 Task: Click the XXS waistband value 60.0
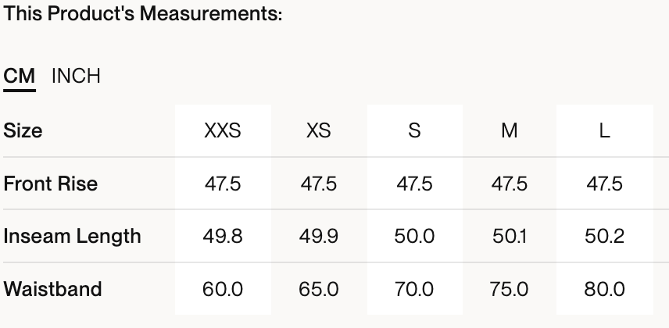coord(223,290)
